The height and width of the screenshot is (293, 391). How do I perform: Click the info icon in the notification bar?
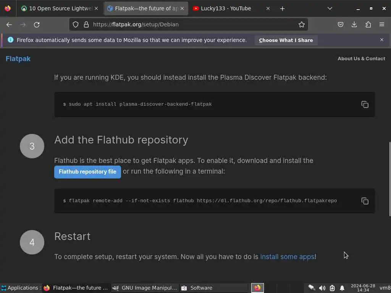[x=10, y=40]
